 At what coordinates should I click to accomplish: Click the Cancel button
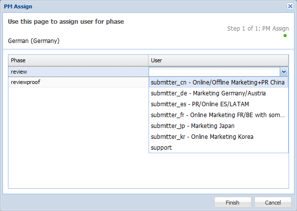point(273,203)
